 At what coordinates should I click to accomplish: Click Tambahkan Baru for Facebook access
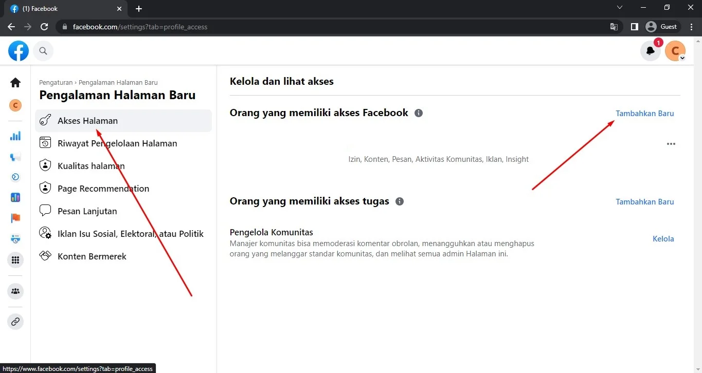[x=645, y=114]
